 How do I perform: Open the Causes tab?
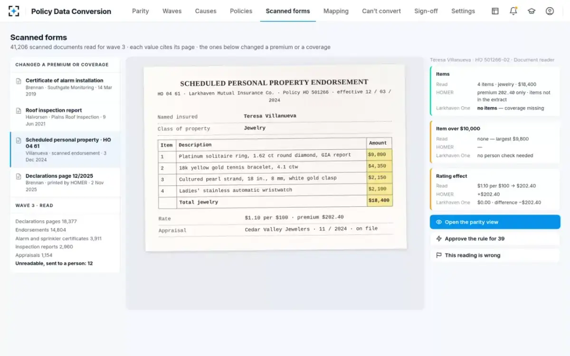[206, 11]
